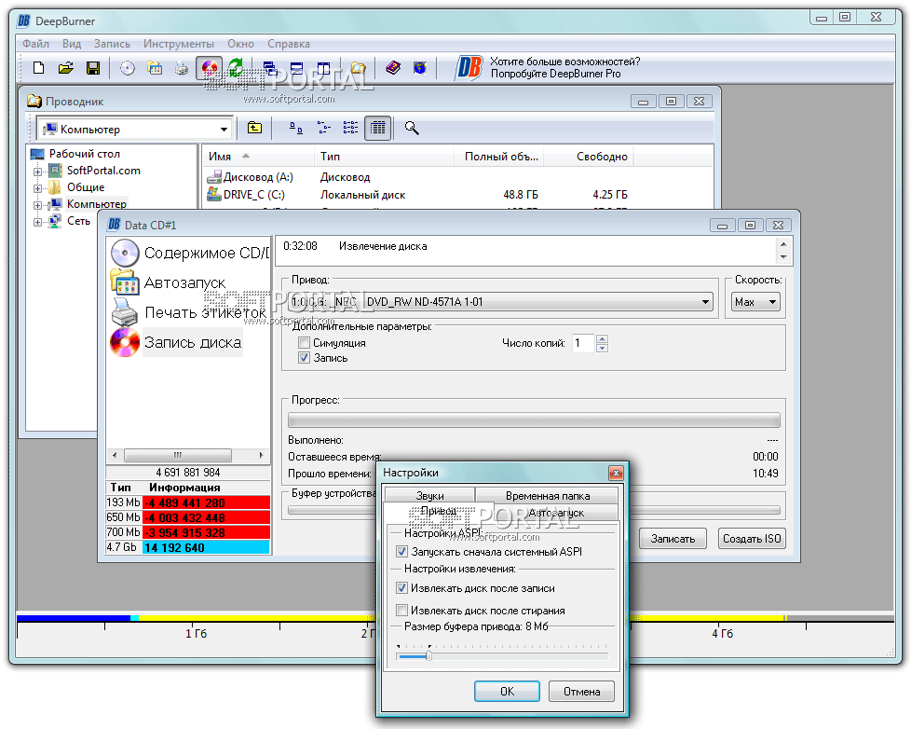Open the Запись menu
Image resolution: width=911 pixels, height=729 pixels.
coord(112,44)
